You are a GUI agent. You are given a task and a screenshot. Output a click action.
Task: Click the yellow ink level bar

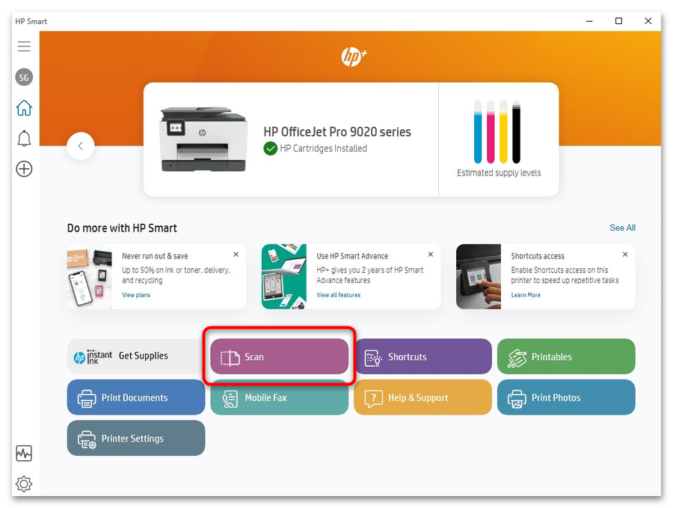click(x=503, y=132)
